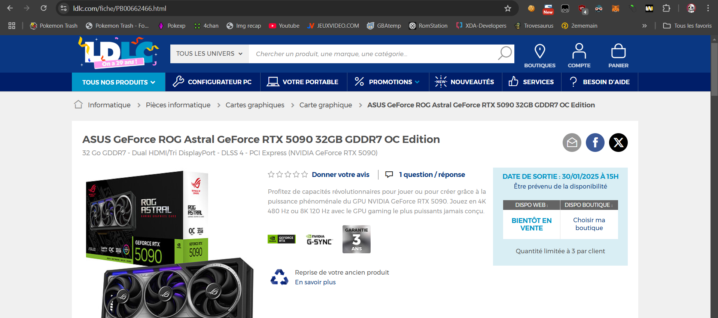
Task: Open the MetaMask fox extension
Action: [x=615, y=8]
